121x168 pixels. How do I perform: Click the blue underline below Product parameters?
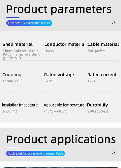tap(13, 17)
